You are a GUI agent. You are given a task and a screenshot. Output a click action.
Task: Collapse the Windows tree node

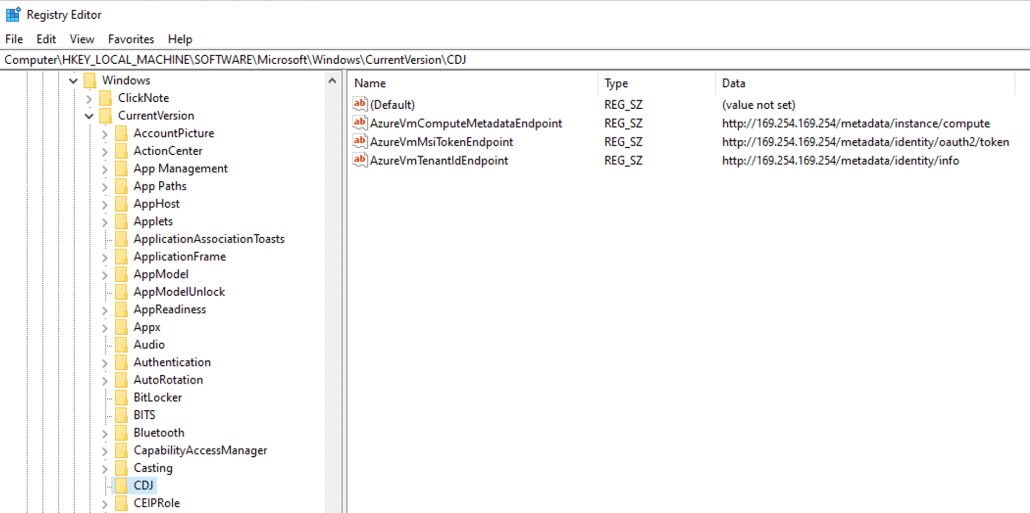point(73,81)
